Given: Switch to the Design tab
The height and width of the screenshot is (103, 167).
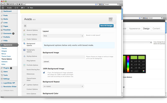Looking at the screenshot, I should coord(146,29).
